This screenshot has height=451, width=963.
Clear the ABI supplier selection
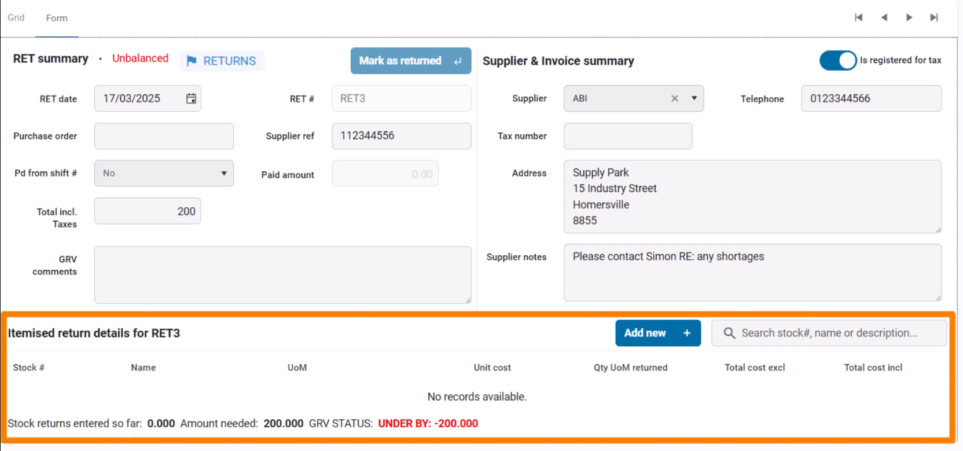click(675, 98)
